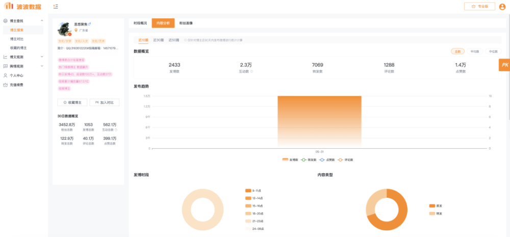The height and width of the screenshot is (237, 510).
Task: Click the 充值续费 crown icon
Action: 5,85
